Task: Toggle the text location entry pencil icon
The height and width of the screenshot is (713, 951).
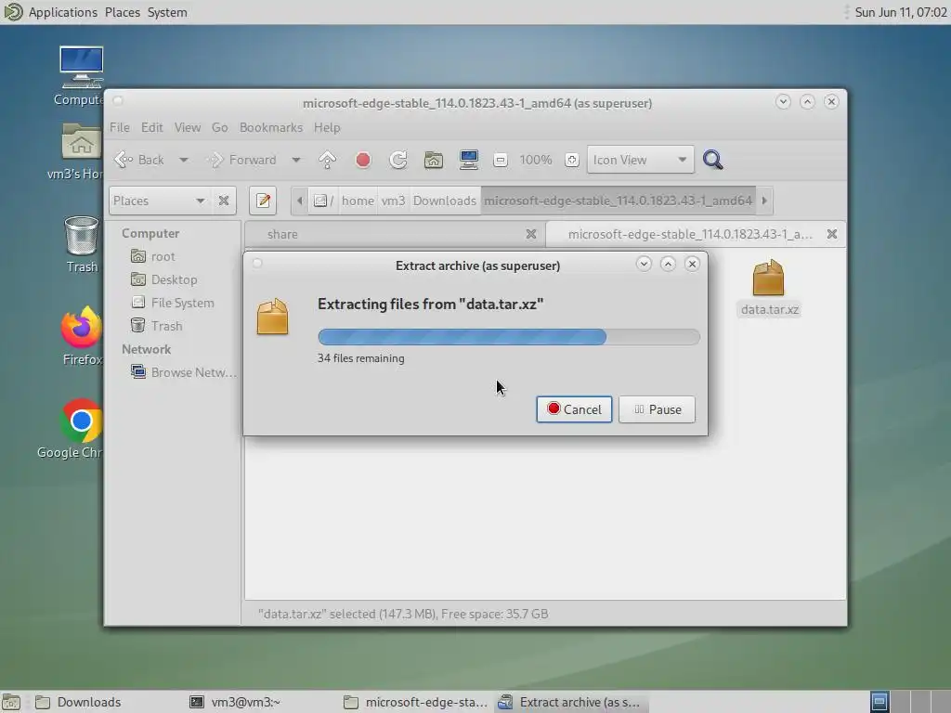Action: tap(263, 201)
